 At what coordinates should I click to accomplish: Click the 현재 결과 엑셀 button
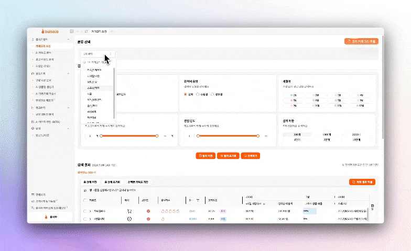(x=362, y=182)
